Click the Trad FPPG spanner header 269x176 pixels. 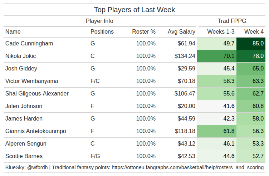click(232, 21)
